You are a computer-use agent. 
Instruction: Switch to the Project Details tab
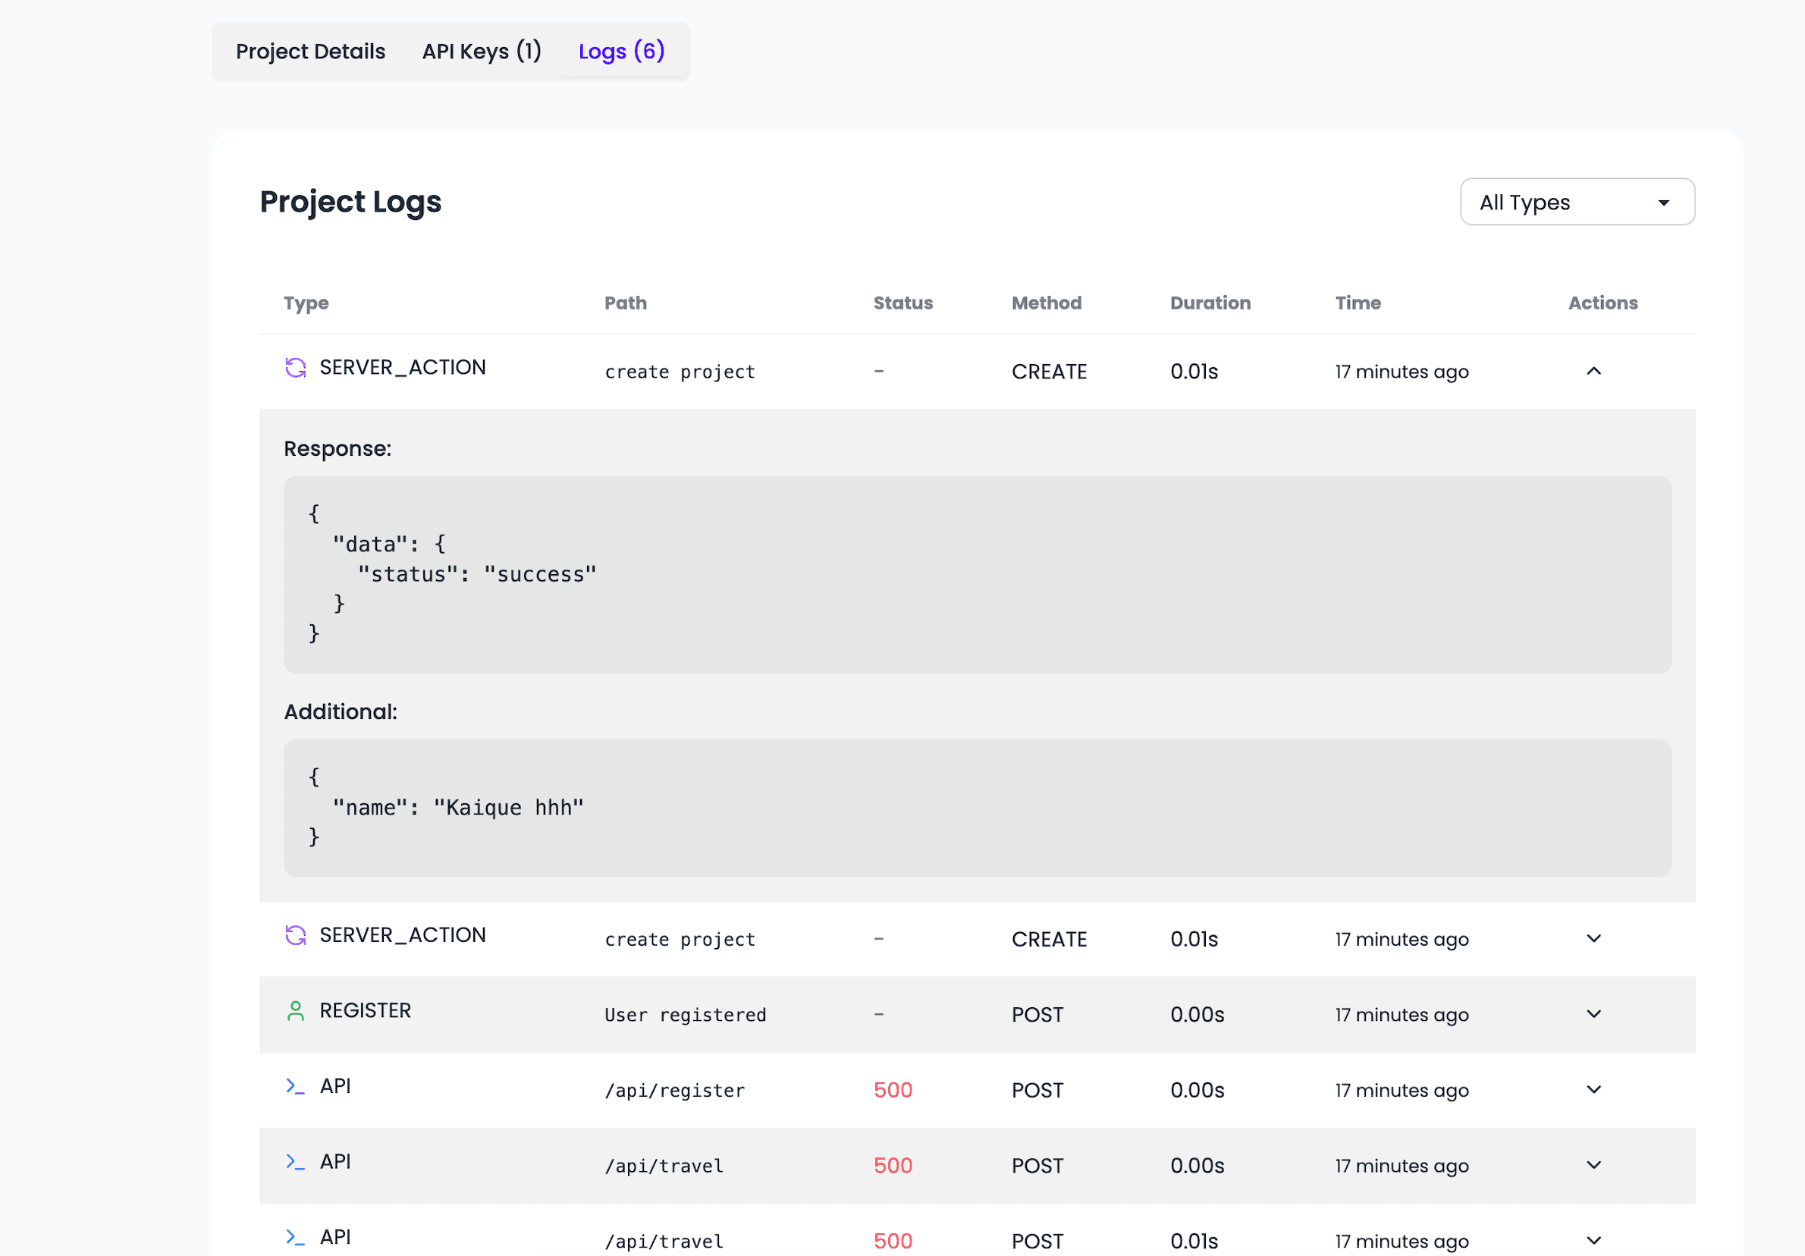pos(309,50)
